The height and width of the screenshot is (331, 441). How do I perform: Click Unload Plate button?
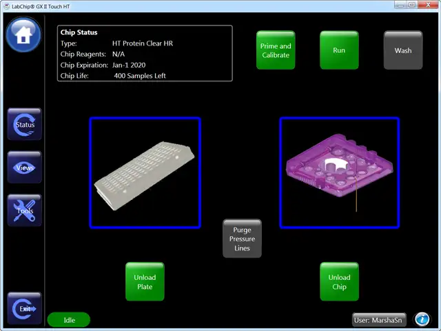145,282
